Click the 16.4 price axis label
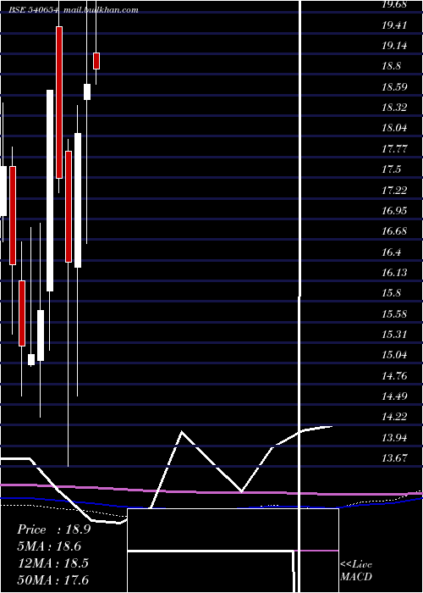 (391, 252)
